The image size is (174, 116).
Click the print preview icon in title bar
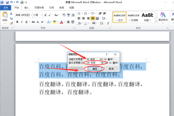tap(22, 2)
